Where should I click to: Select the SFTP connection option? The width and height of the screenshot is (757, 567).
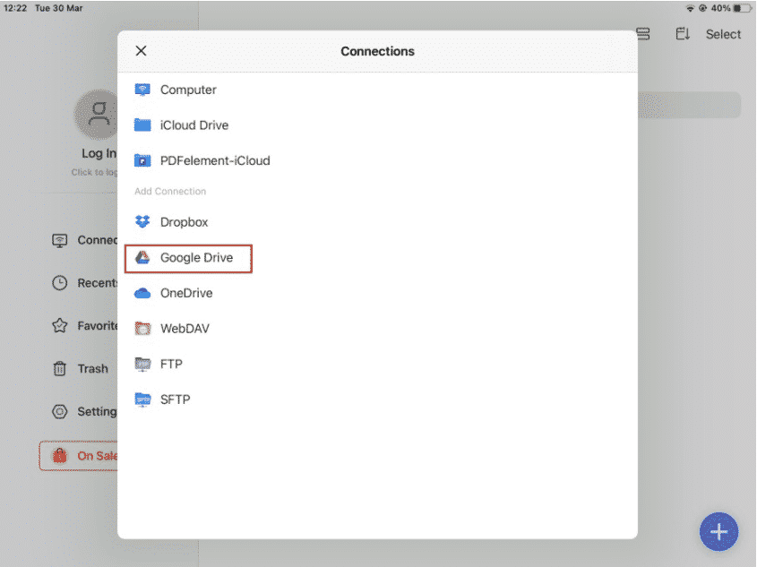click(x=175, y=399)
